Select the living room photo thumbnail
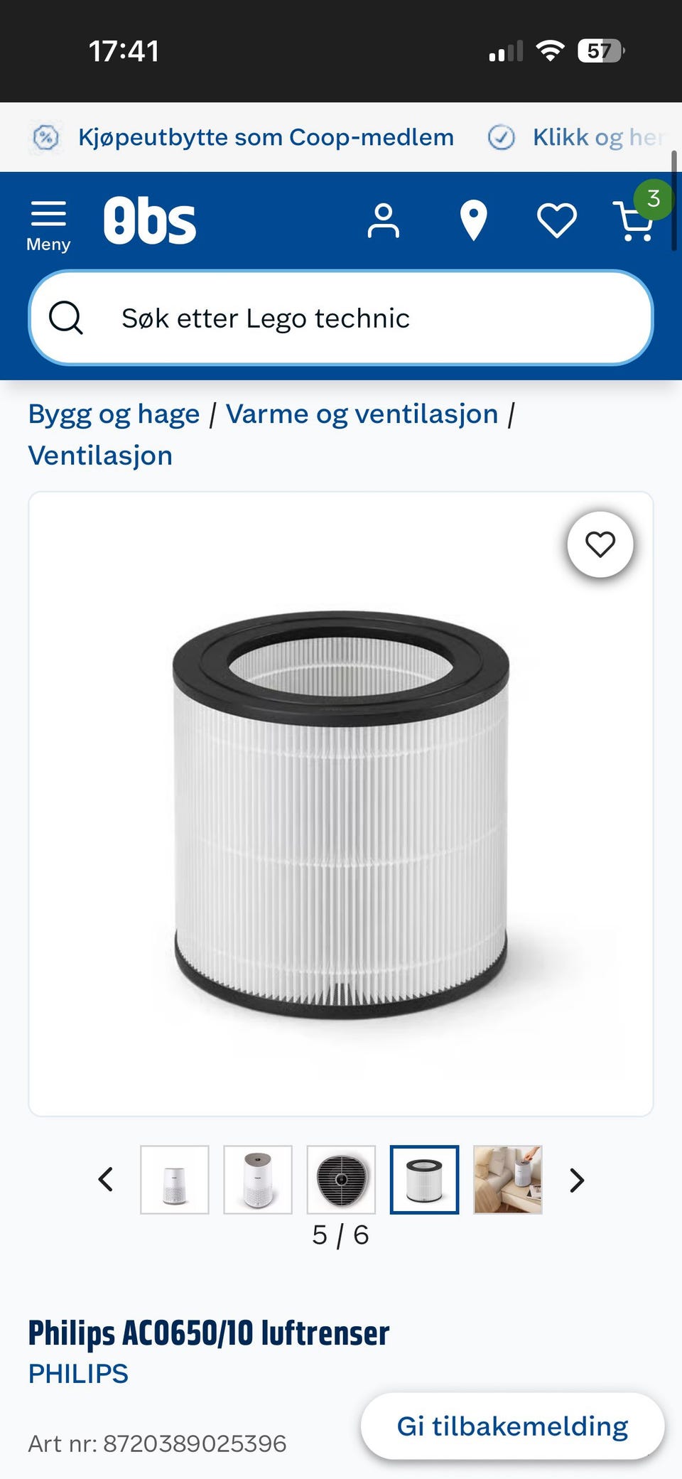The image size is (682, 1479). coord(508,1179)
